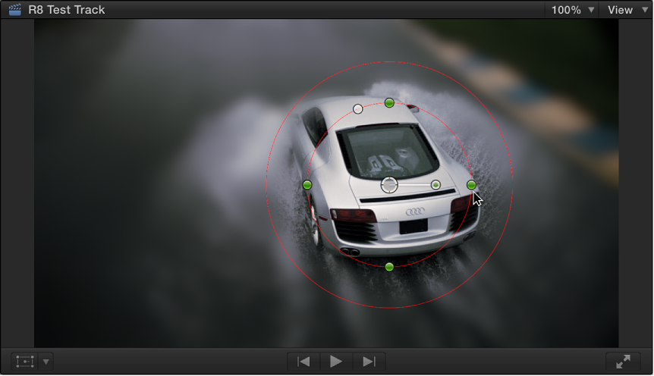Click the R8 Test Track title
This screenshot has height=376, width=654.
[66, 10]
